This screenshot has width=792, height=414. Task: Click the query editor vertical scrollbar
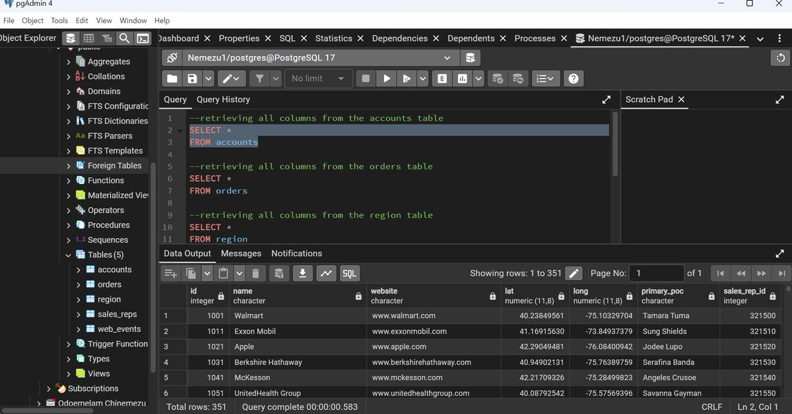[616, 144]
